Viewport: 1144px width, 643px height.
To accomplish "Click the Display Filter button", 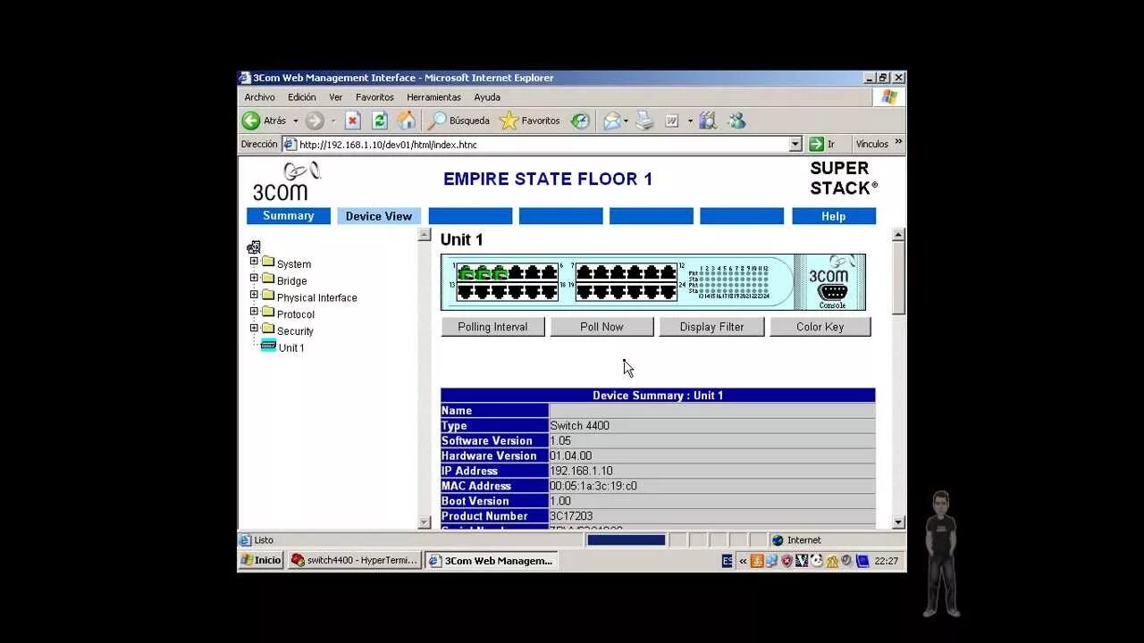I will (x=711, y=327).
